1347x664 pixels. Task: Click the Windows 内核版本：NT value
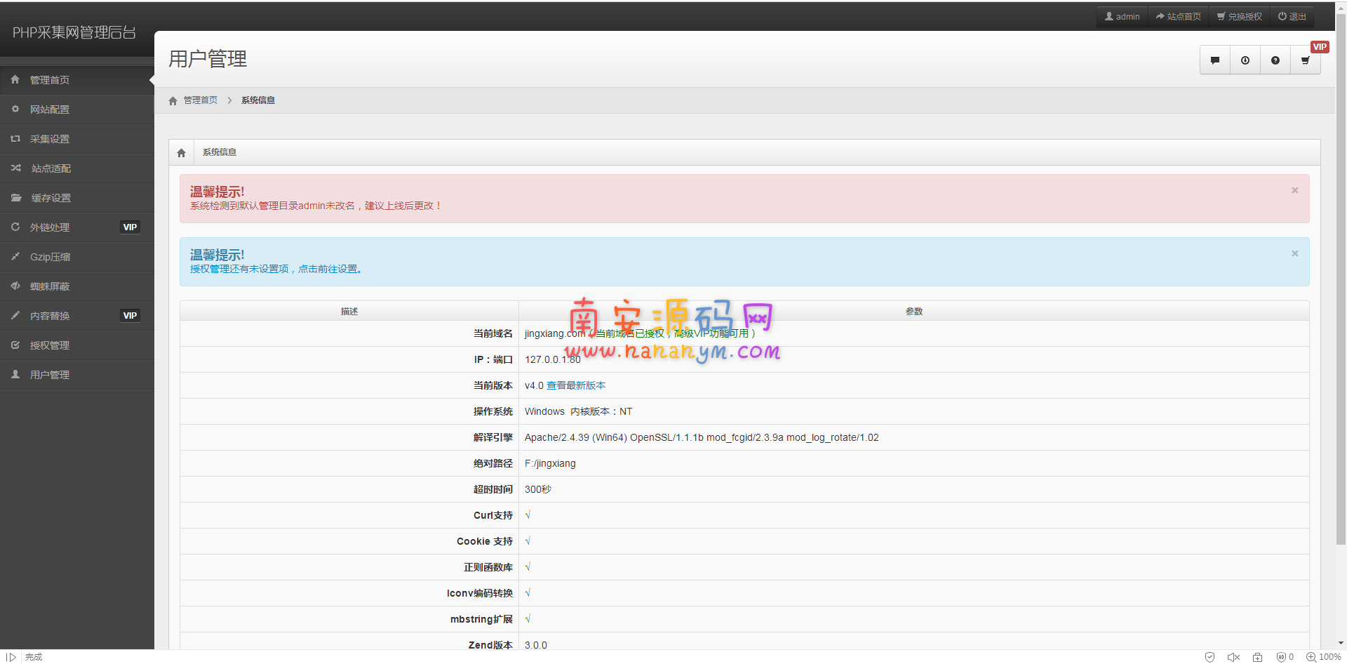pos(579,411)
